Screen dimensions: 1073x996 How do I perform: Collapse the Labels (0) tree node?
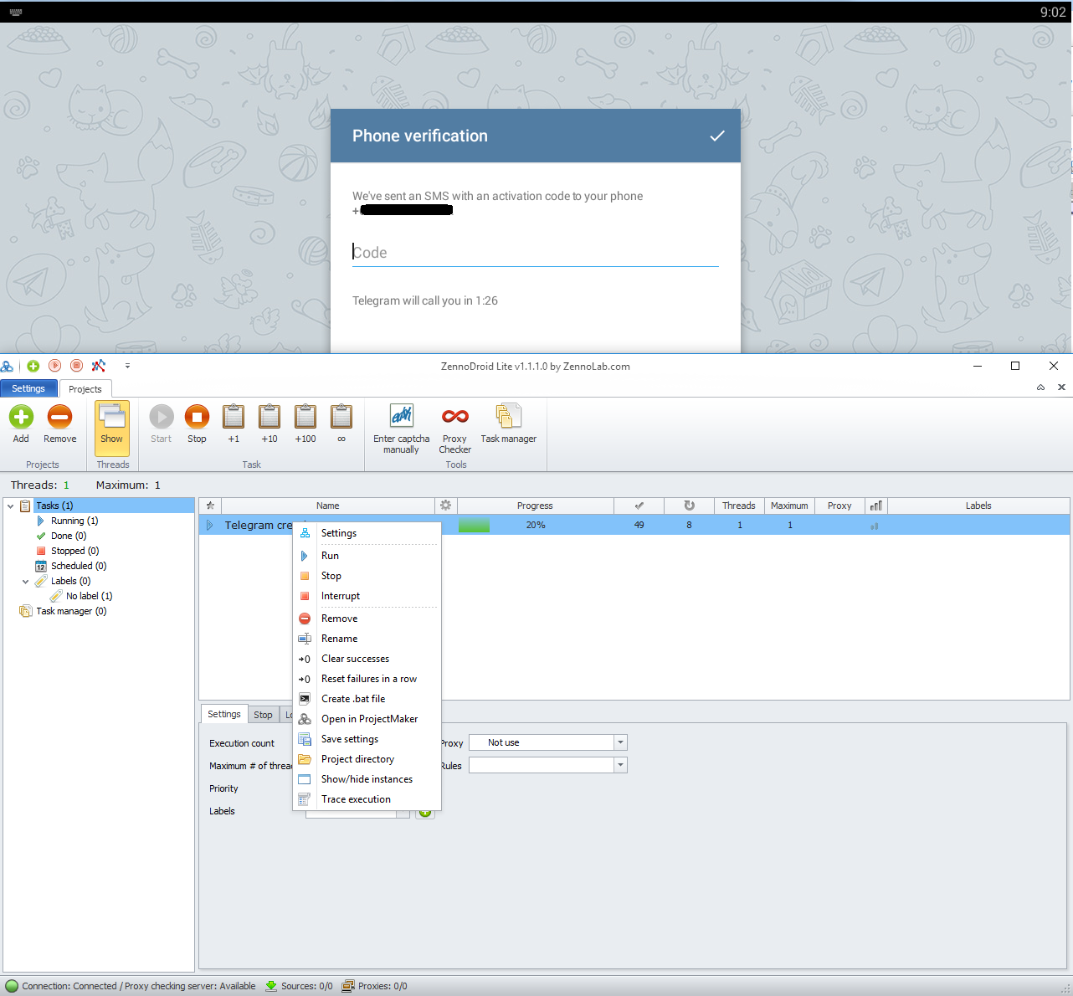pos(26,581)
